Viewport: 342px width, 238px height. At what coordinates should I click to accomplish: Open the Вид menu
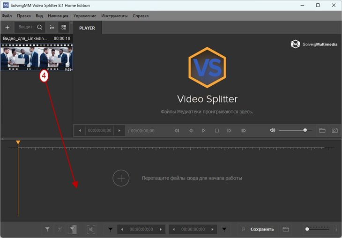pos(39,16)
